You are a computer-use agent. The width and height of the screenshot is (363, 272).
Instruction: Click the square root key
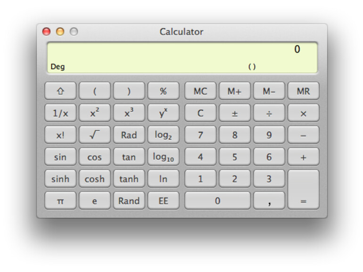pos(94,135)
